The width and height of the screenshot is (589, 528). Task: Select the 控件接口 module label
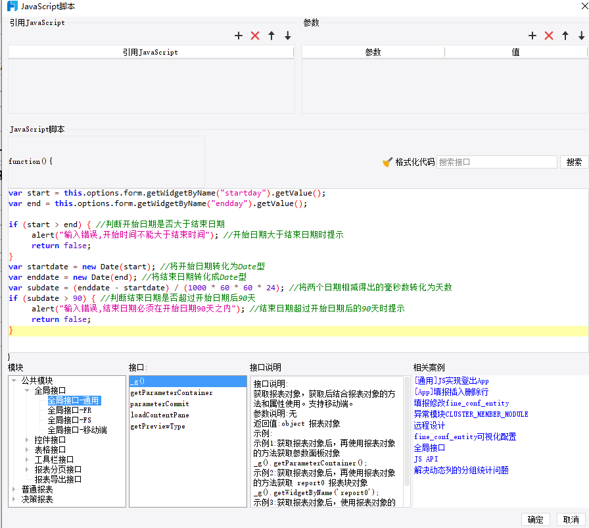(x=50, y=440)
